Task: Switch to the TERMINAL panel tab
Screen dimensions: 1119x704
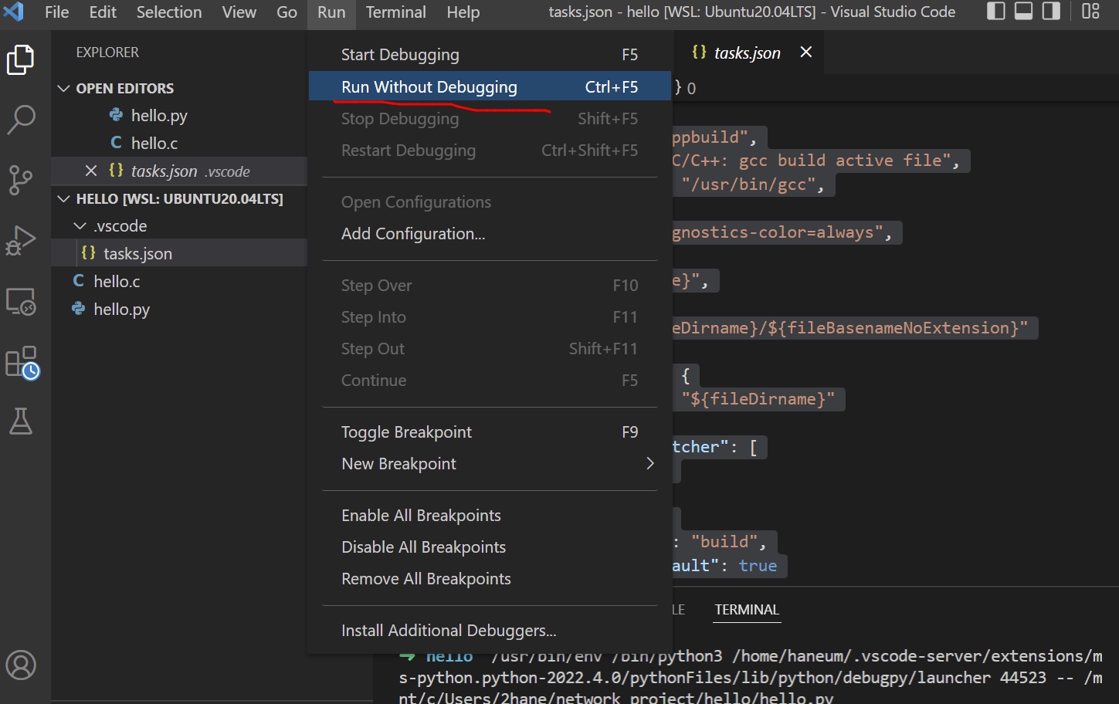Action: click(747, 610)
